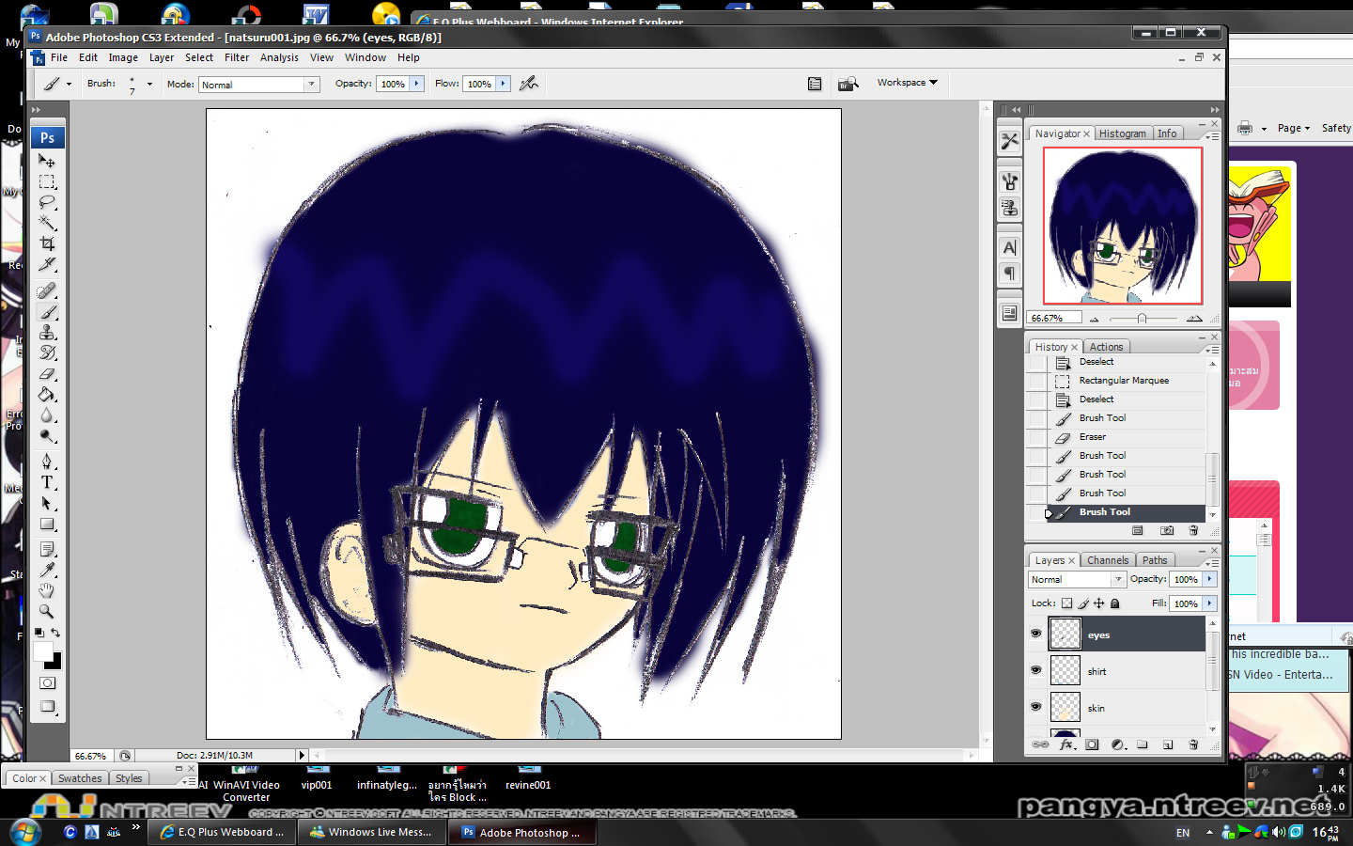1353x846 pixels.
Task: Add a layer style with fx button
Action: pos(1066,744)
